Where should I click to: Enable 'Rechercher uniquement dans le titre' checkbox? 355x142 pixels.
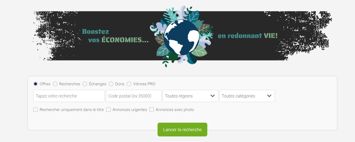tap(35, 109)
